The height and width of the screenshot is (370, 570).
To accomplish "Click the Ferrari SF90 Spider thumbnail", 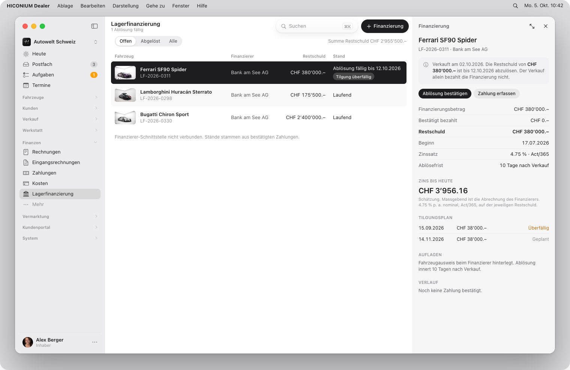I will click(x=125, y=73).
